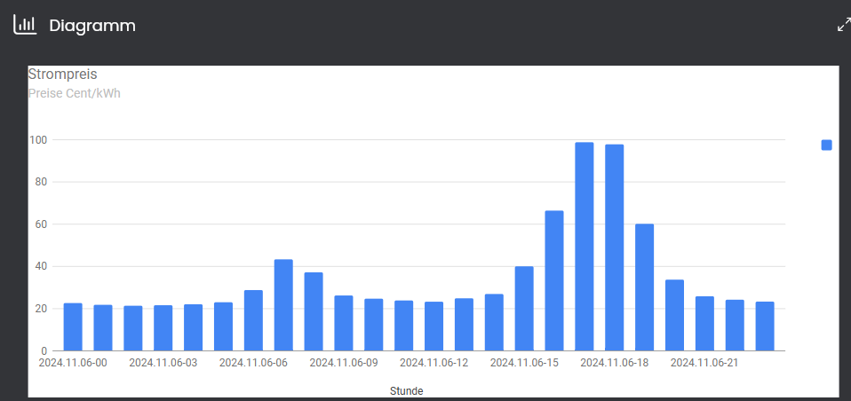Click the Stunde axis label

(407, 390)
